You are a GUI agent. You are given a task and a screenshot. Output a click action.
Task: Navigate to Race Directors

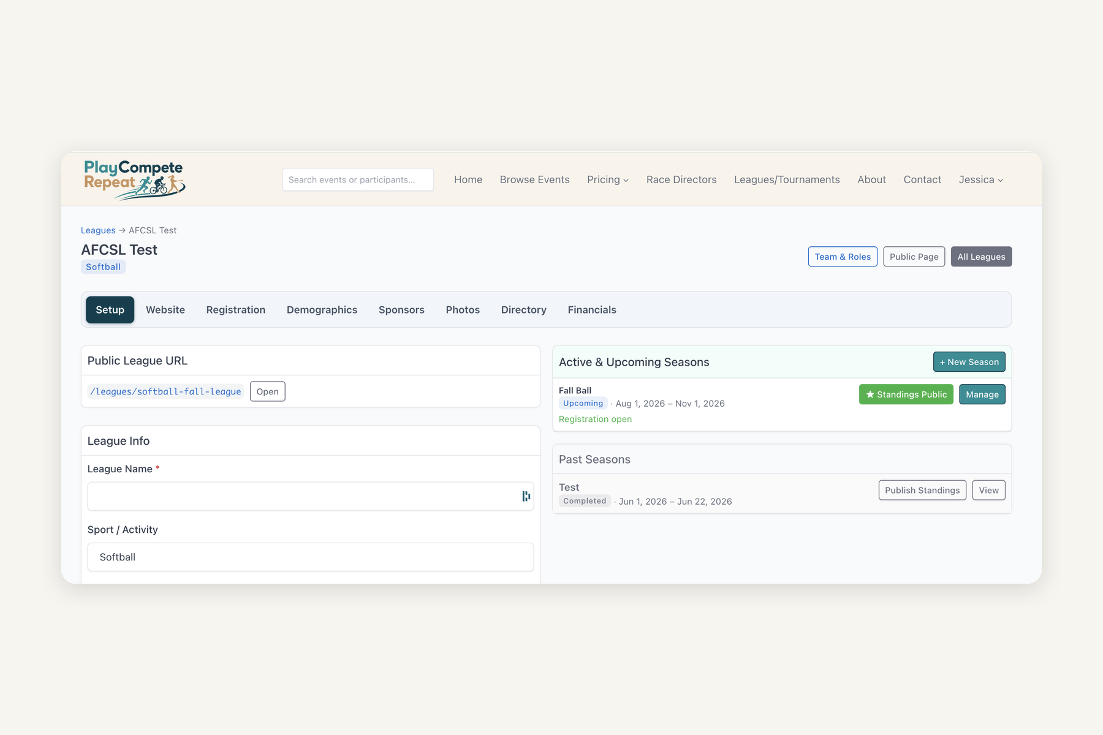681,179
